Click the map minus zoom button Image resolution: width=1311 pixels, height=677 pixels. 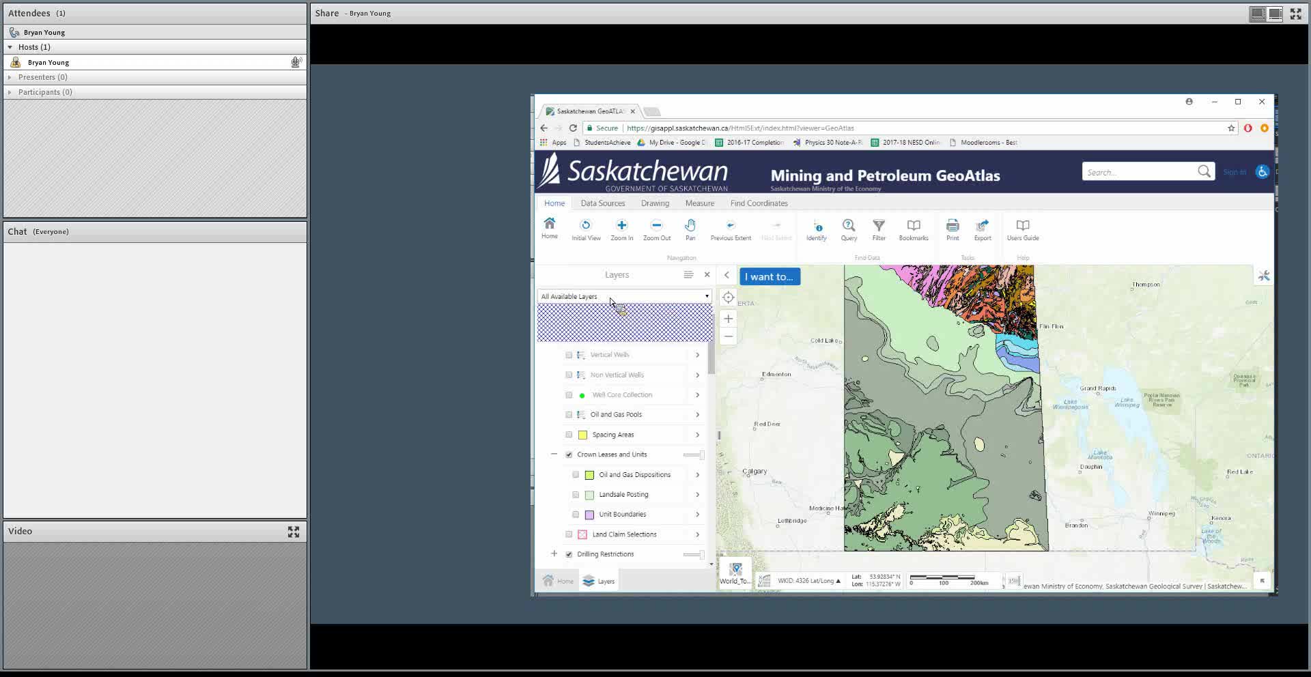(729, 336)
